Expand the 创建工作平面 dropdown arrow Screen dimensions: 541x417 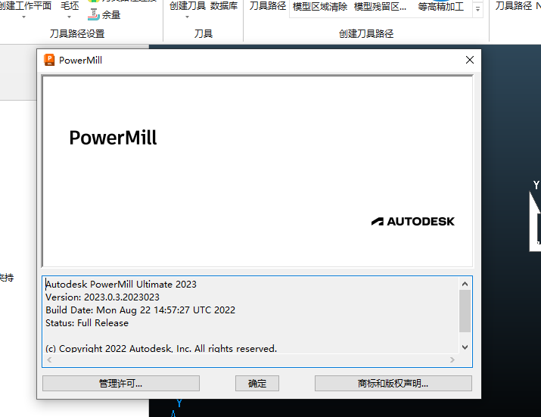coord(23,17)
